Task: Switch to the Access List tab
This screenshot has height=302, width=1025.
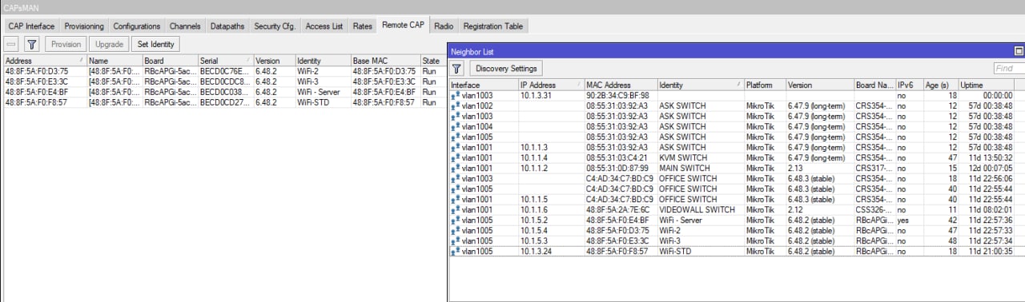Action: point(324,26)
